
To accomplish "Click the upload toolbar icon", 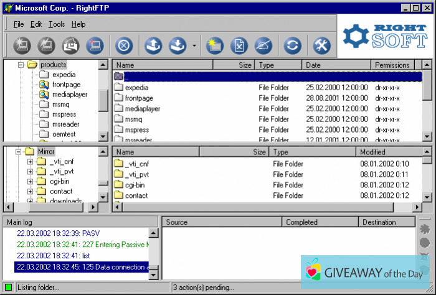I will pos(153,45).
